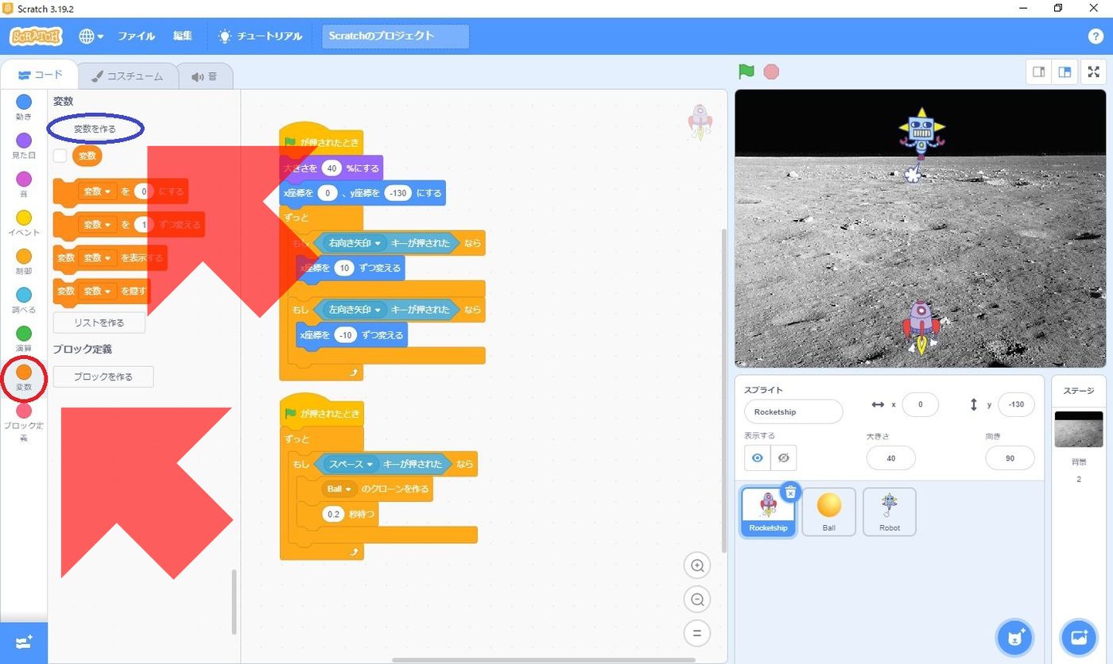Image resolution: width=1113 pixels, height=664 pixels.
Task: Zoom in the code workspace
Action: point(697,566)
